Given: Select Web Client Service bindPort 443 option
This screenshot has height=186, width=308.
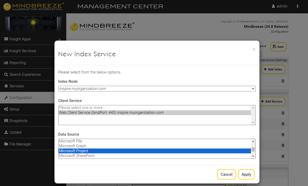Looking at the screenshot, I should (x=155, y=113).
